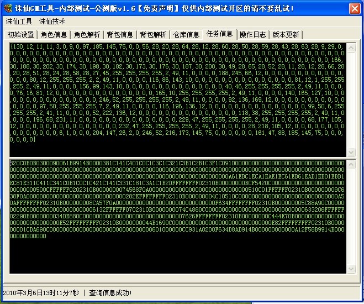Viewport: 364px width, 304px height.
Task: Open the 角色解析 tab
Action: (87, 34)
